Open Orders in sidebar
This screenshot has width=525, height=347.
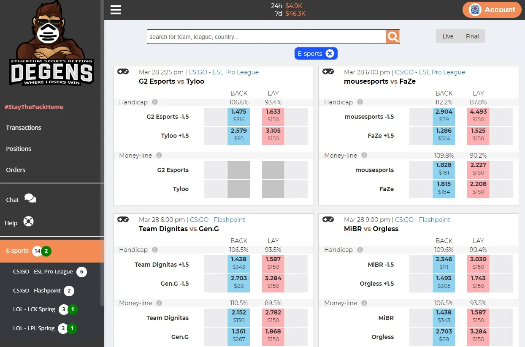click(16, 170)
